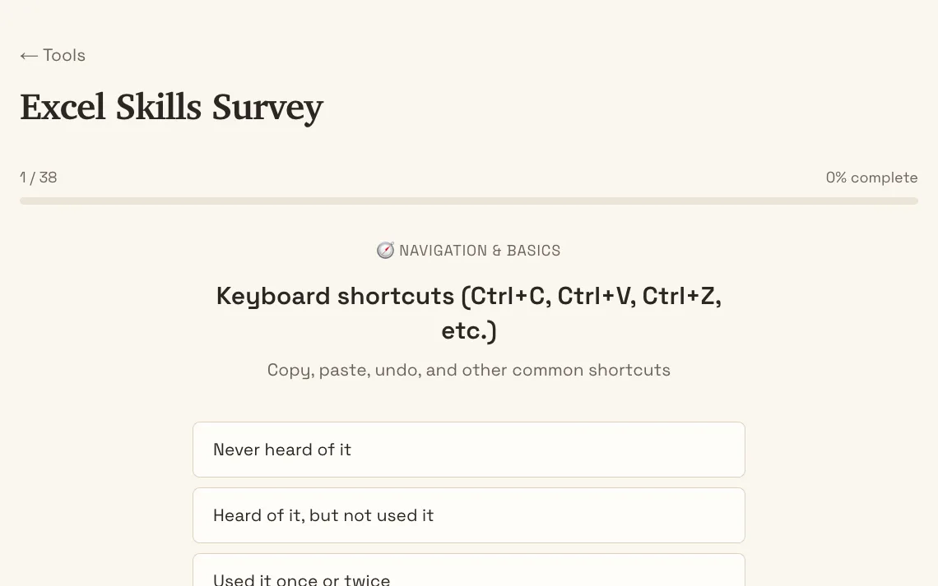
Task: Go back via the Tools link text
Action: point(64,55)
